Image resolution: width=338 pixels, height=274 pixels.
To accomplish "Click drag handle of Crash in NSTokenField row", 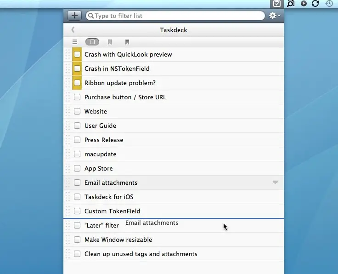I will click(68, 68).
